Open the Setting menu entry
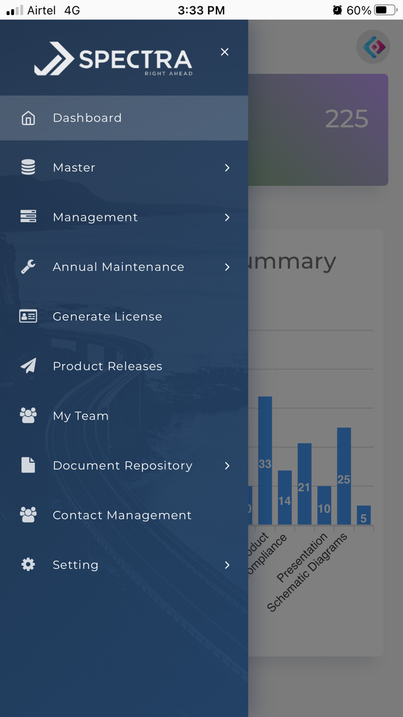403x717 pixels. (x=124, y=565)
